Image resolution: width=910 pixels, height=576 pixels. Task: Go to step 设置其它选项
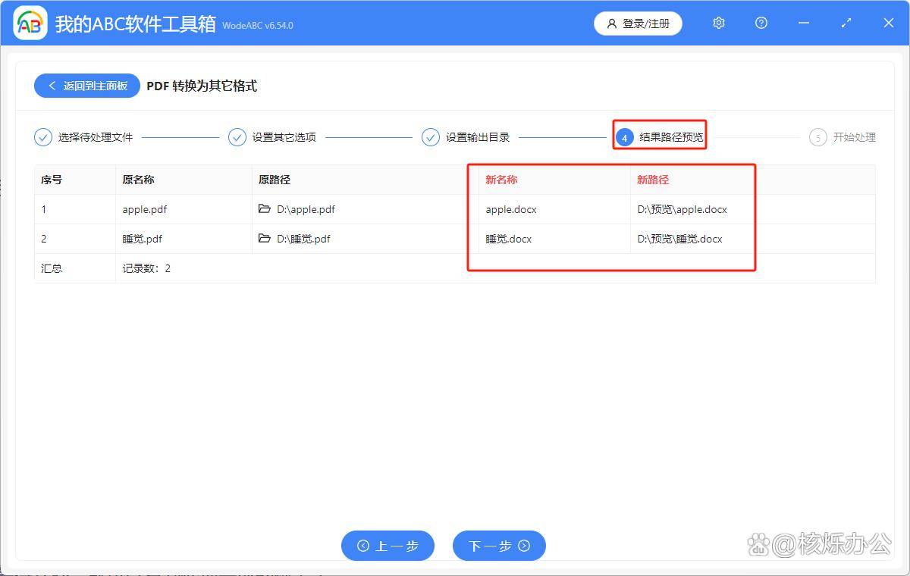pyautogui.click(x=284, y=137)
